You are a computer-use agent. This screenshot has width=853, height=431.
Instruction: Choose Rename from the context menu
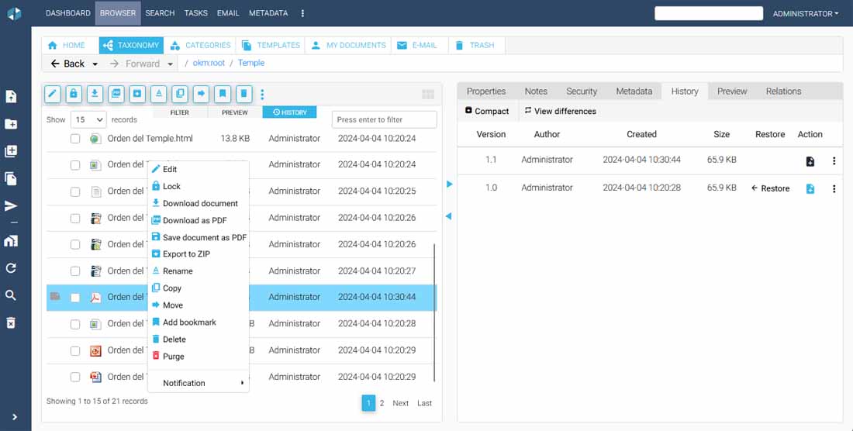pos(178,271)
